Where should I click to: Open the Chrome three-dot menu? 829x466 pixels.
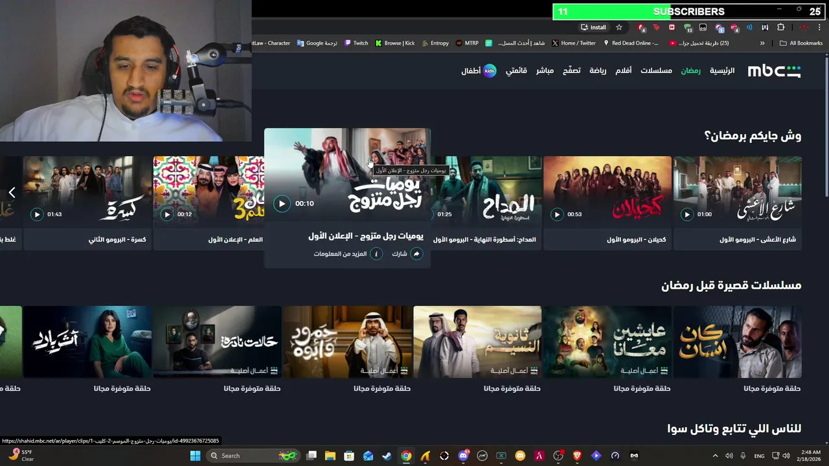[x=819, y=27]
